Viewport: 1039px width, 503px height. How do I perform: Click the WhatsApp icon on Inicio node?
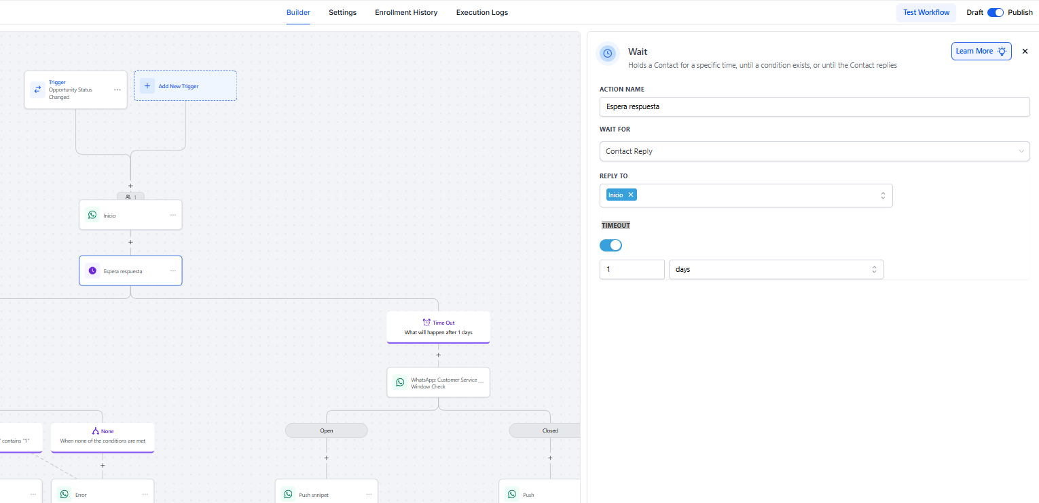coord(92,215)
